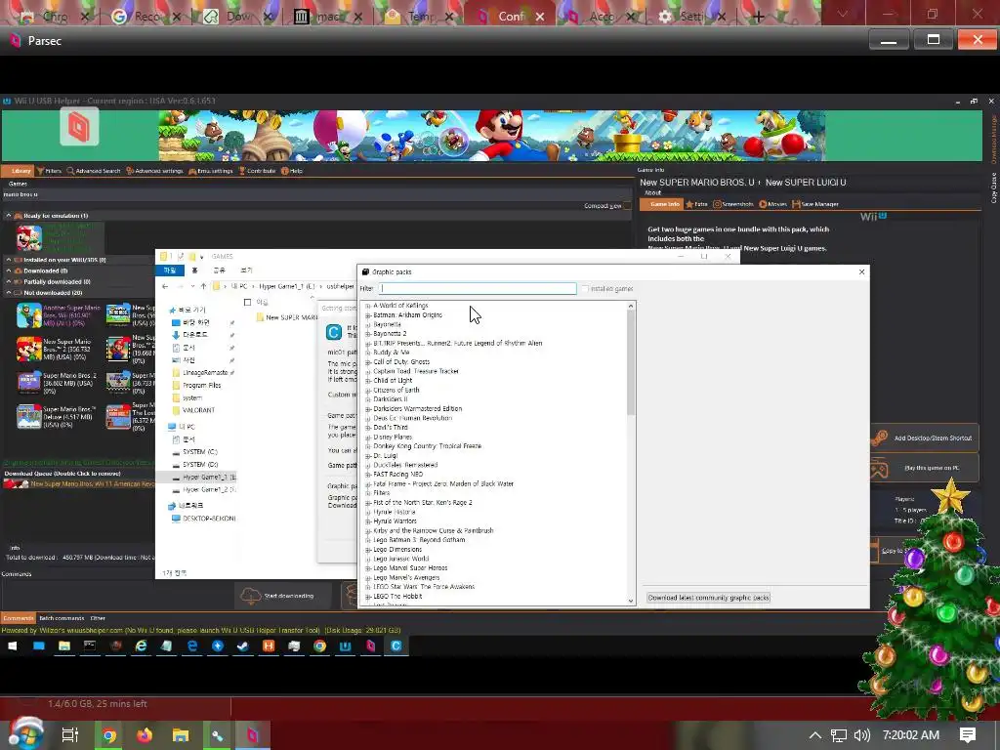The image size is (1000, 750).
Task: Expand the Darksiders II node
Action: pos(368,399)
